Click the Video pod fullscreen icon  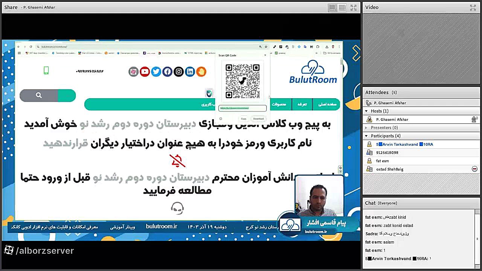473,7
